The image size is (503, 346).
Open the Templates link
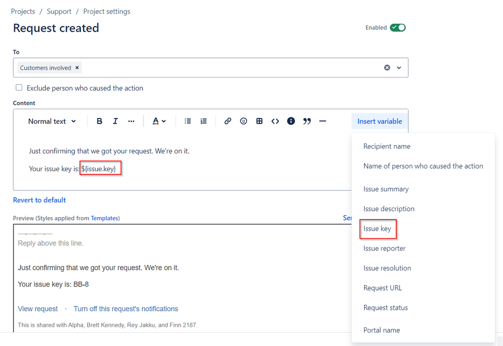[104, 218]
